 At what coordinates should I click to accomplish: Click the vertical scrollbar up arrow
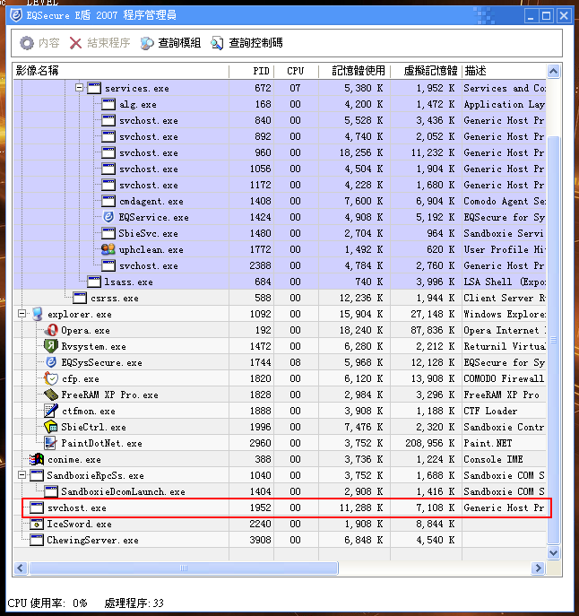553,71
